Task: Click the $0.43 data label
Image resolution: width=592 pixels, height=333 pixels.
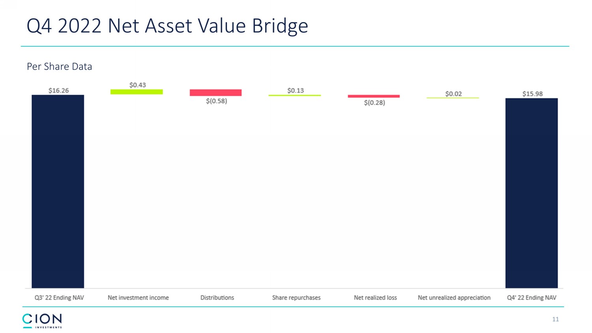Action: click(x=137, y=85)
